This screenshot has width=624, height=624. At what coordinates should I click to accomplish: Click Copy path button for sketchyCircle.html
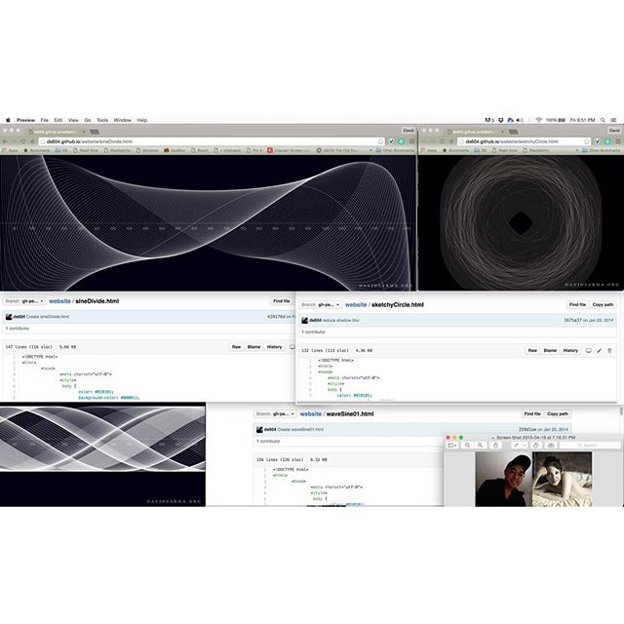[x=603, y=305]
